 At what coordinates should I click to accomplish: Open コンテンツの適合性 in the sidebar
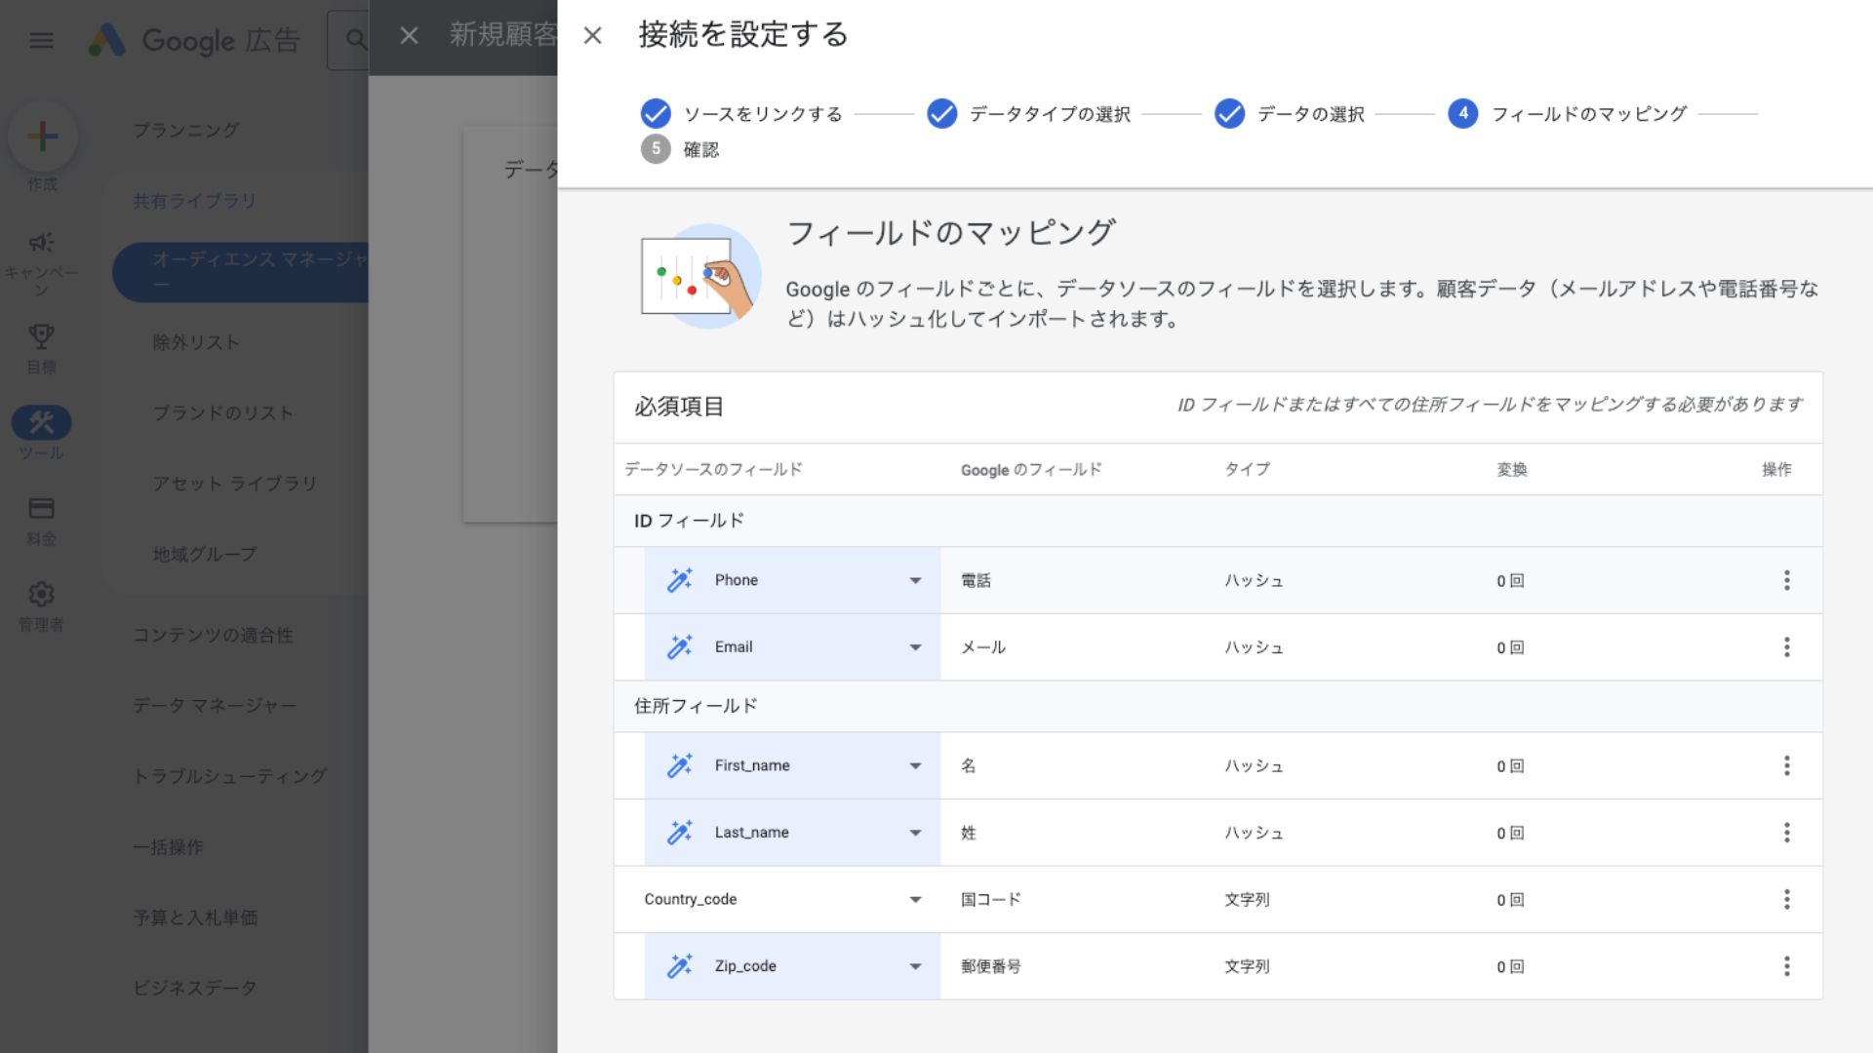pyautogui.click(x=213, y=635)
